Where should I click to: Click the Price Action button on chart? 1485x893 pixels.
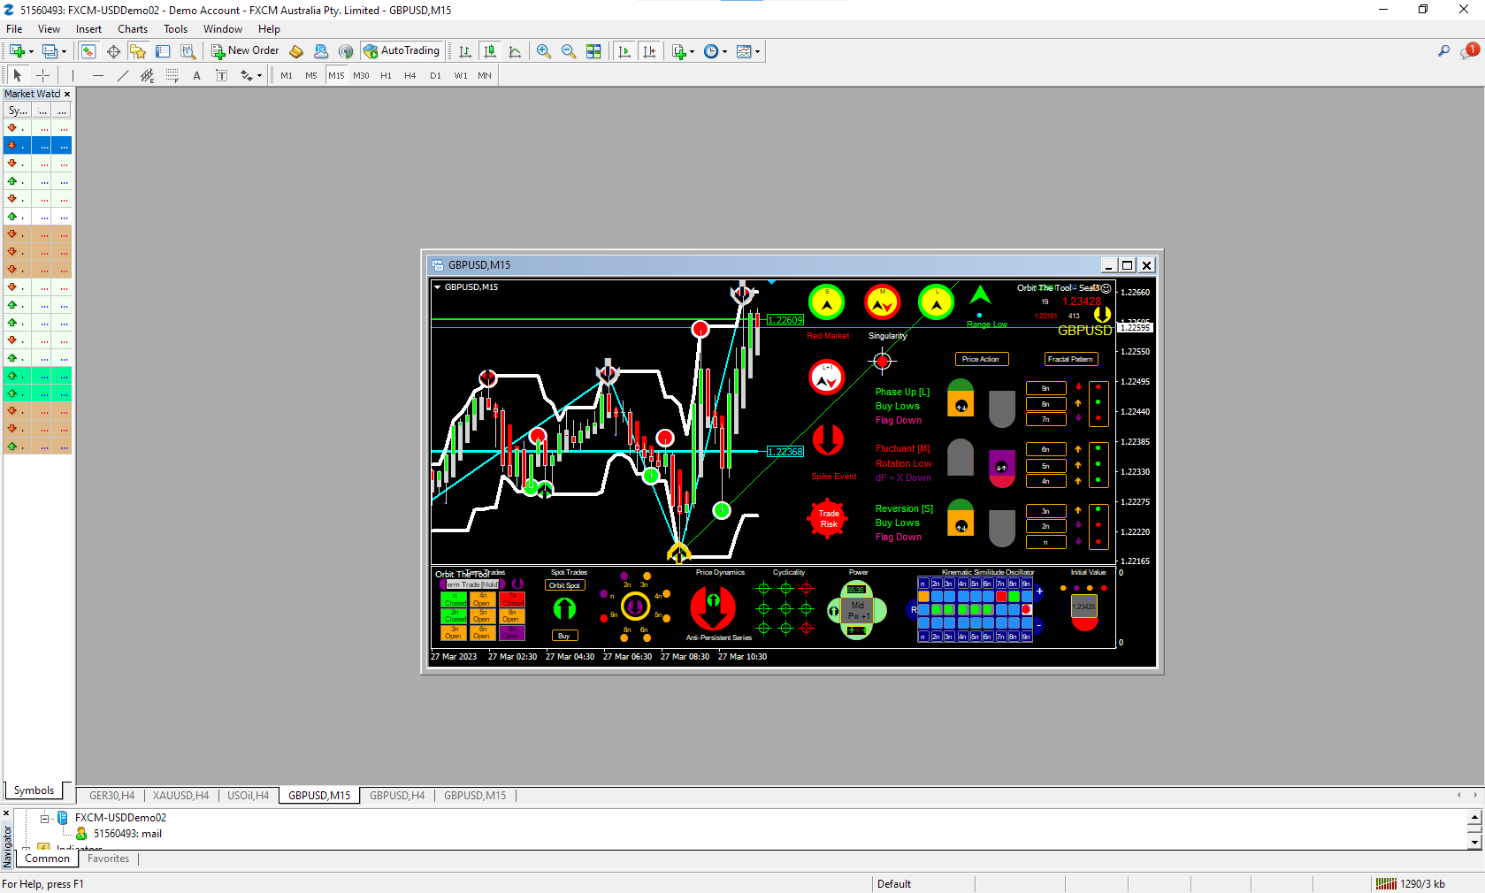(x=981, y=359)
